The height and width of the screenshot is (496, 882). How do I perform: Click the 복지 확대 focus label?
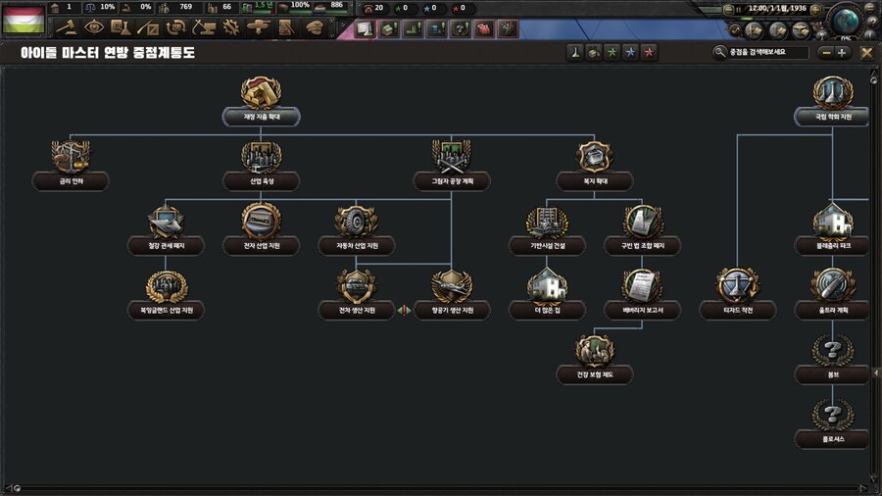tap(595, 181)
